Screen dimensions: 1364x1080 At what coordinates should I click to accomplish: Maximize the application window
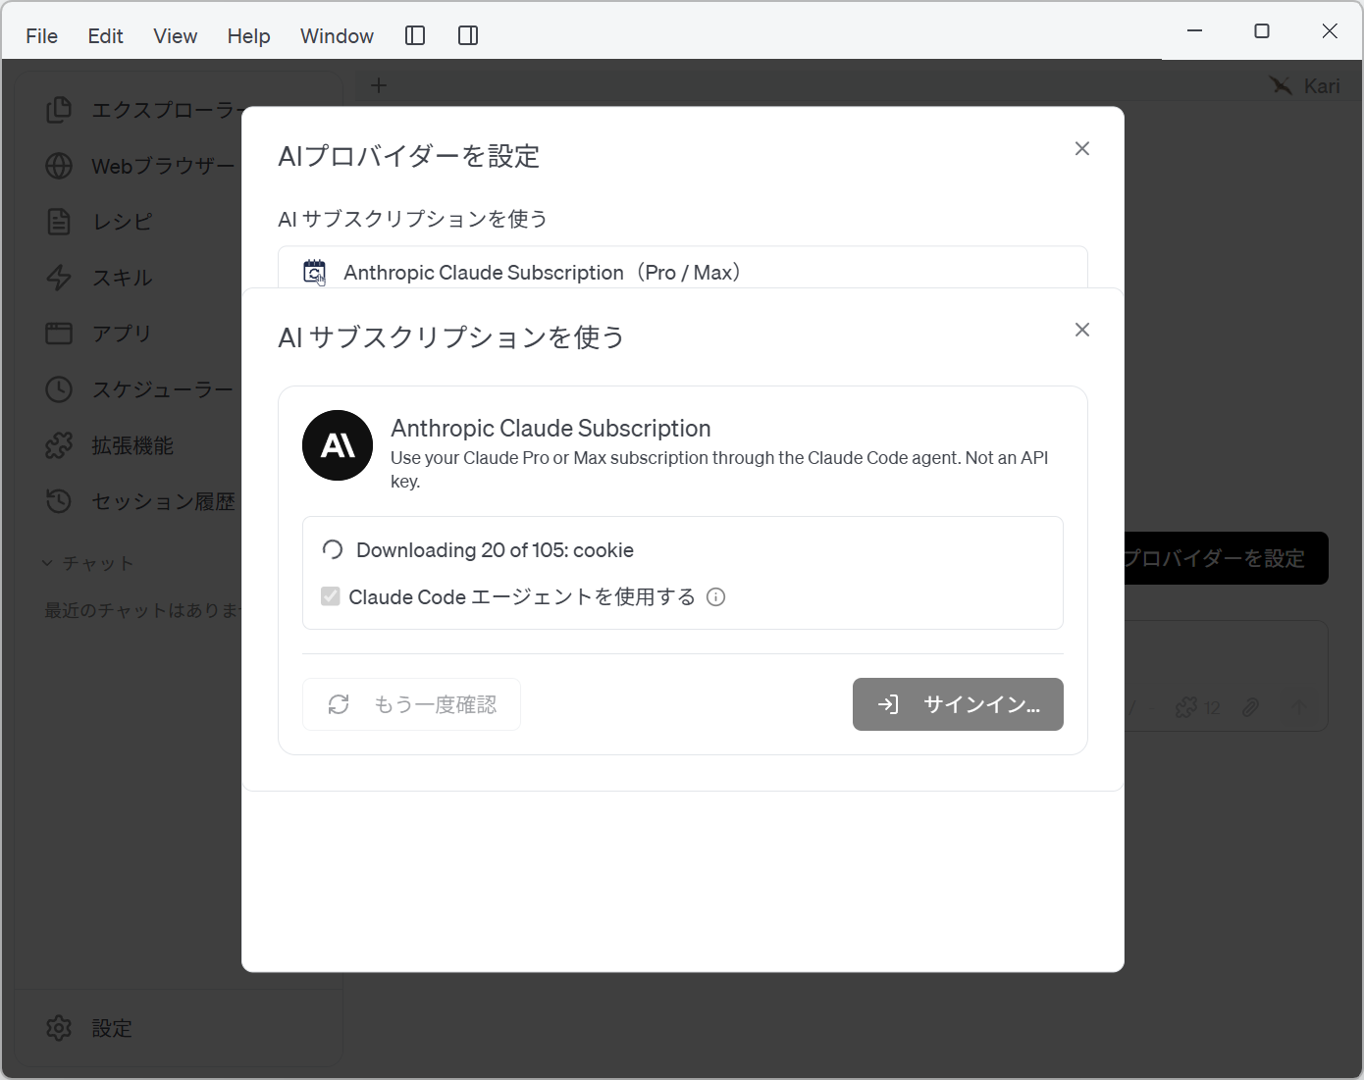click(1262, 31)
